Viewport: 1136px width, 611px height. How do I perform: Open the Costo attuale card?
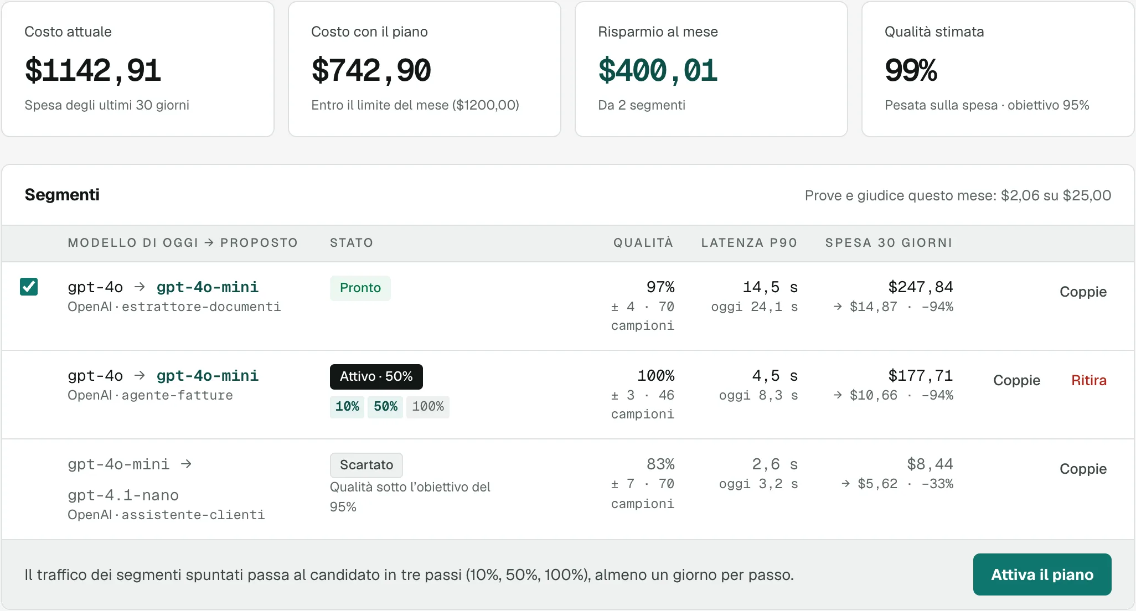click(x=138, y=69)
